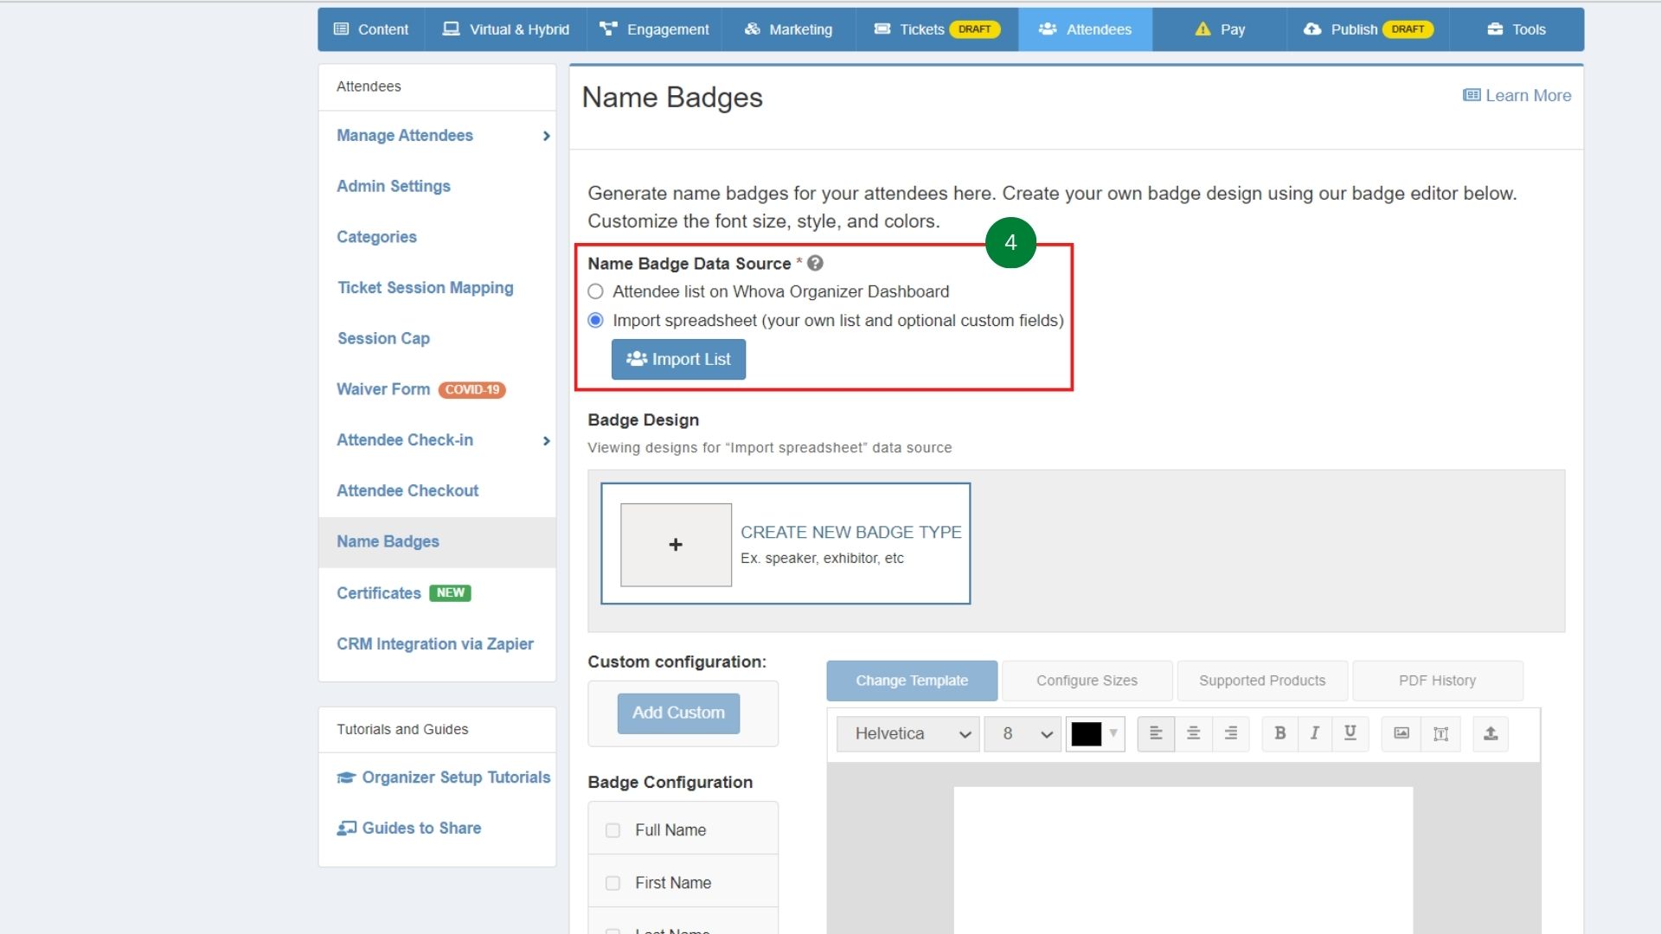The height and width of the screenshot is (934, 1661).
Task: Select the right alignment icon
Action: (1231, 733)
